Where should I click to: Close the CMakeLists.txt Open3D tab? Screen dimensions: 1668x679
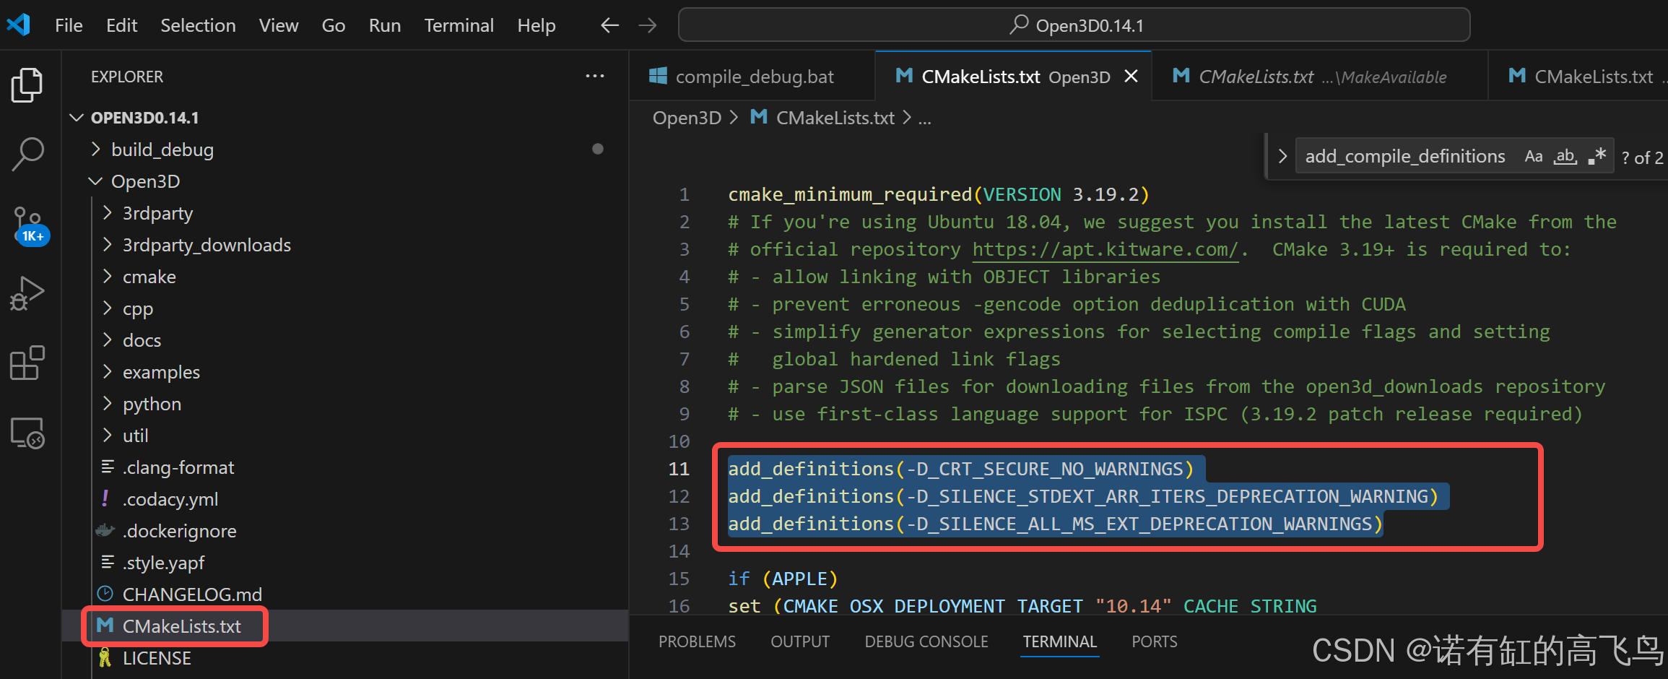coord(1131,76)
